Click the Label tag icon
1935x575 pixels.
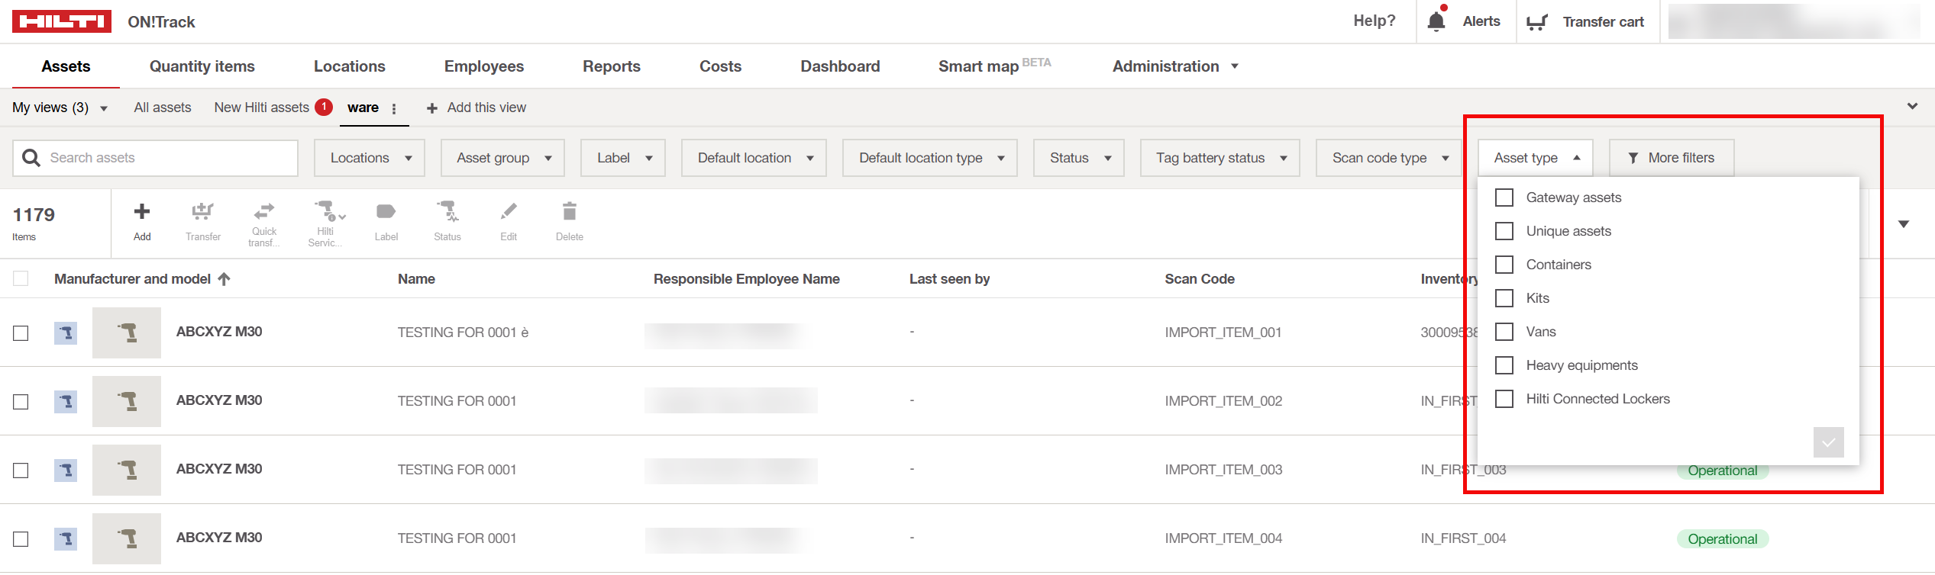pyautogui.click(x=386, y=212)
